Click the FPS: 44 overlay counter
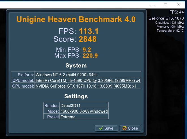 [x=177, y=12]
